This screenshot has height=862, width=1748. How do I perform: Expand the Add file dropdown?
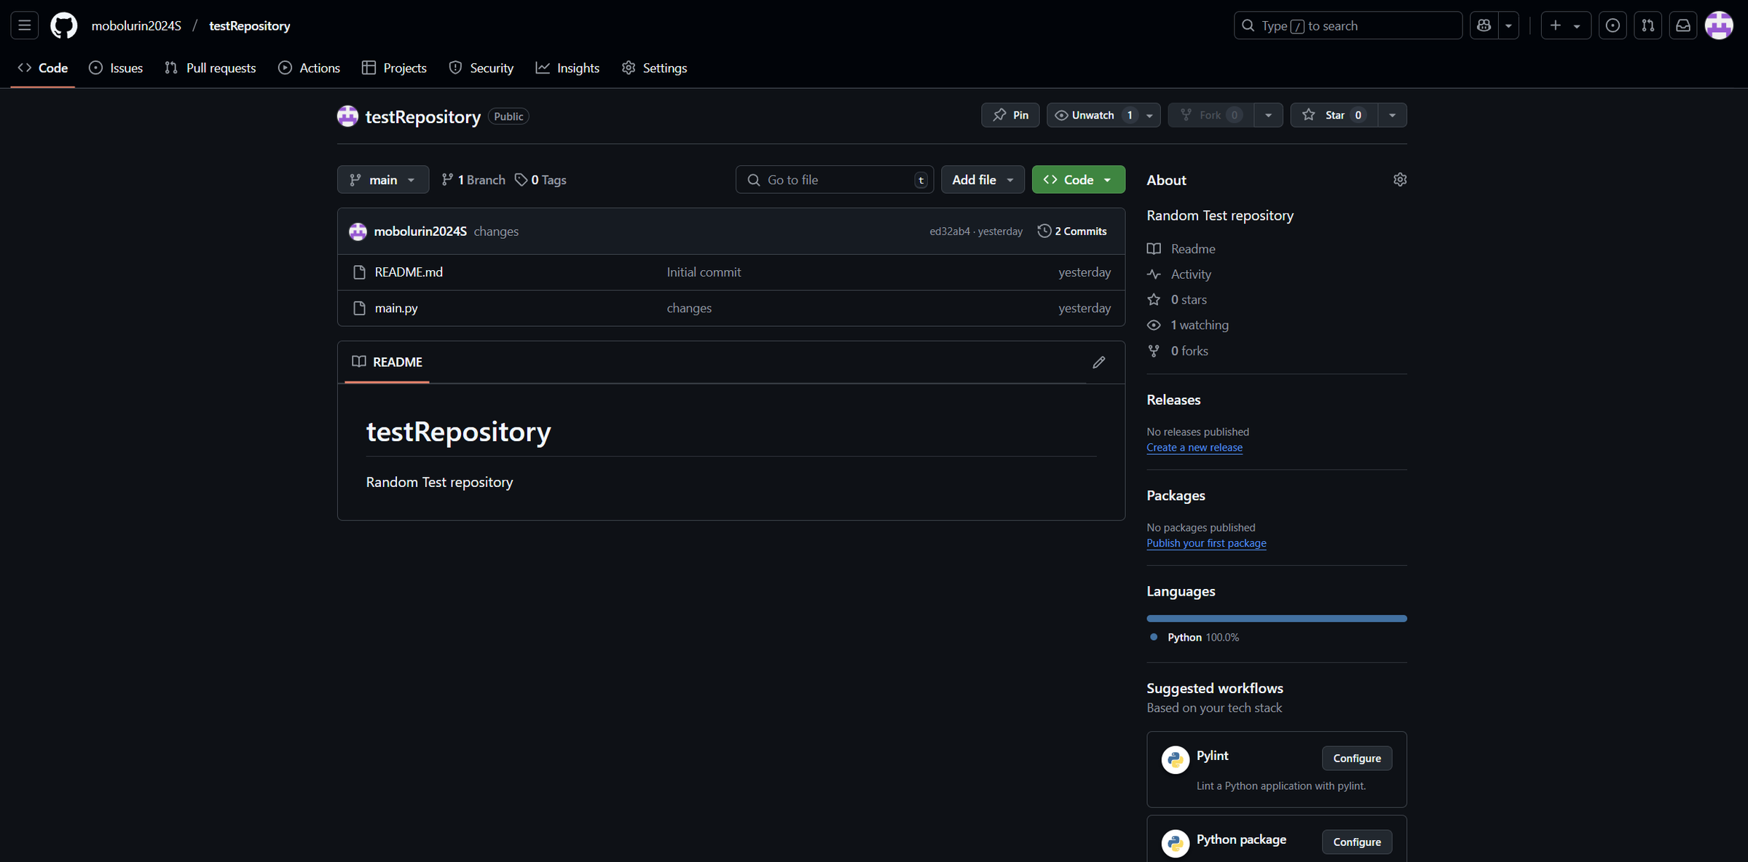pyautogui.click(x=983, y=179)
